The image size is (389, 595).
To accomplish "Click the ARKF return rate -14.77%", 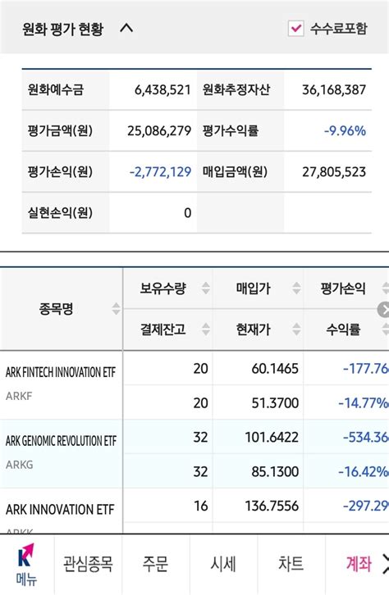I will coord(364,402).
